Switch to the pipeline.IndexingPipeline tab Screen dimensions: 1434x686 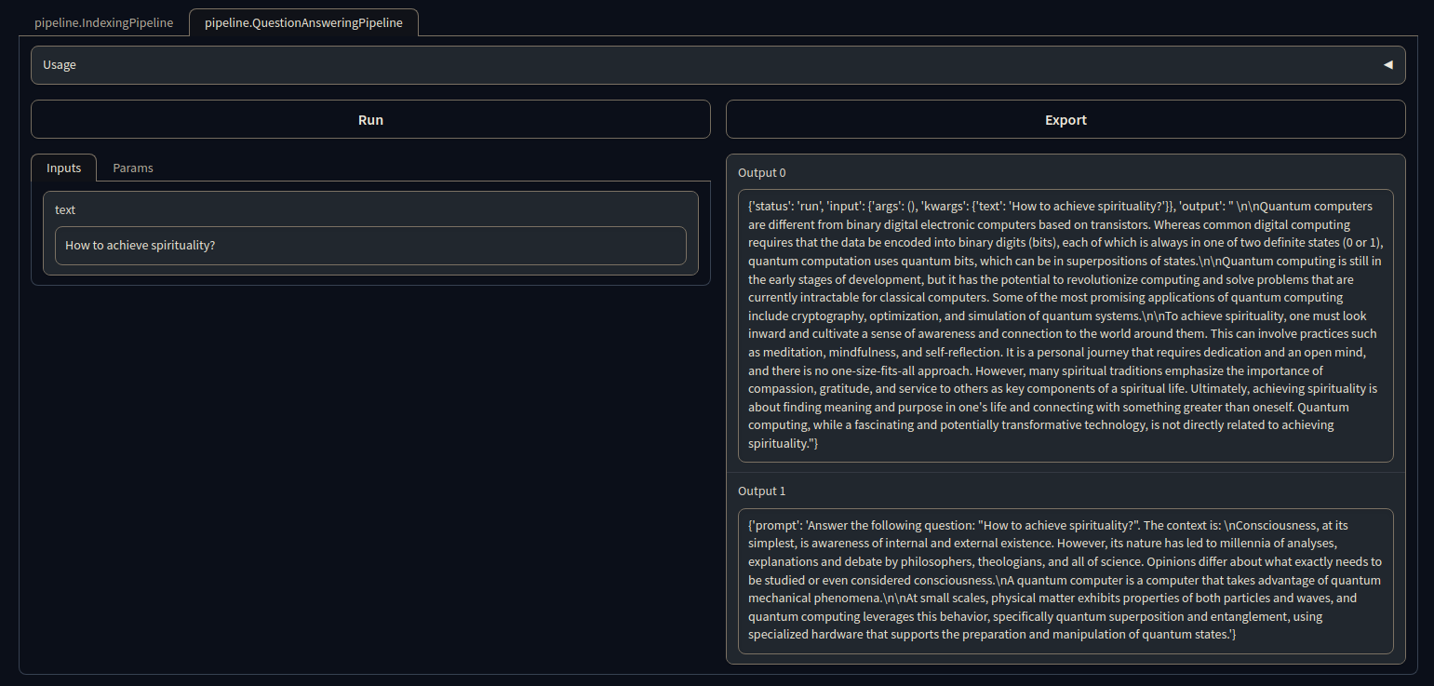click(103, 22)
